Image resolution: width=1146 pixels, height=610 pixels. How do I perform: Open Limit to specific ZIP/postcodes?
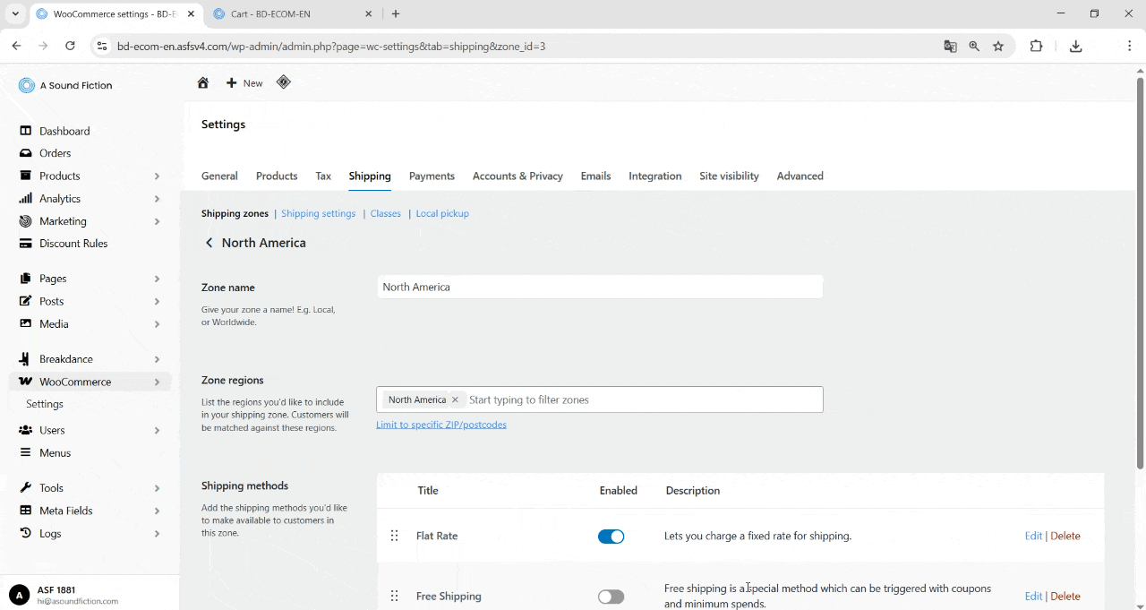(x=441, y=424)
